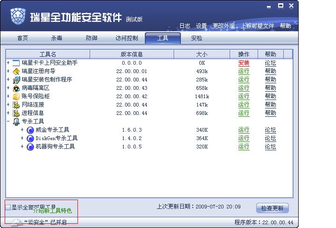
Task: Click the 病毒隔离区 row icon
Action: [16, 88]
